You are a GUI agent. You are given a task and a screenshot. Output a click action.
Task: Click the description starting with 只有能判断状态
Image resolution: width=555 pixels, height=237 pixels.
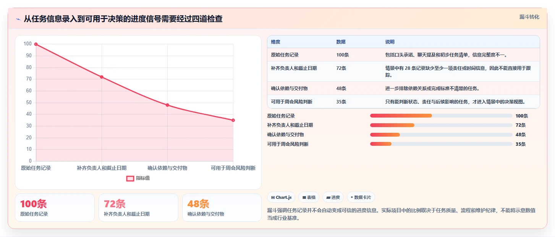(455, 102)
